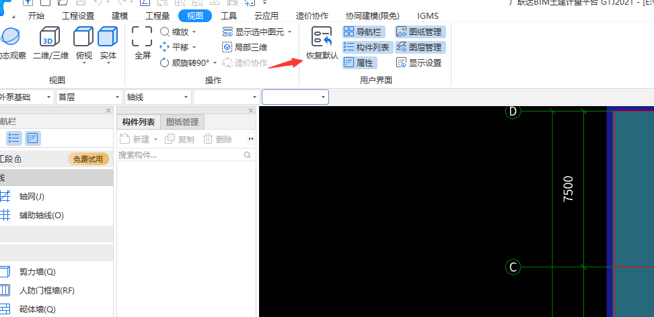654x317 pixels.
Task: Open the 工程设置 ribbon tab
Action: [x=78, y=16]
